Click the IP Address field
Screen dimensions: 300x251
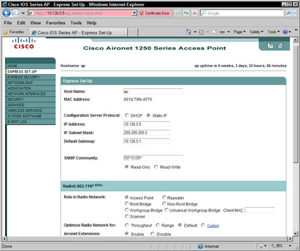pos(147,124)
